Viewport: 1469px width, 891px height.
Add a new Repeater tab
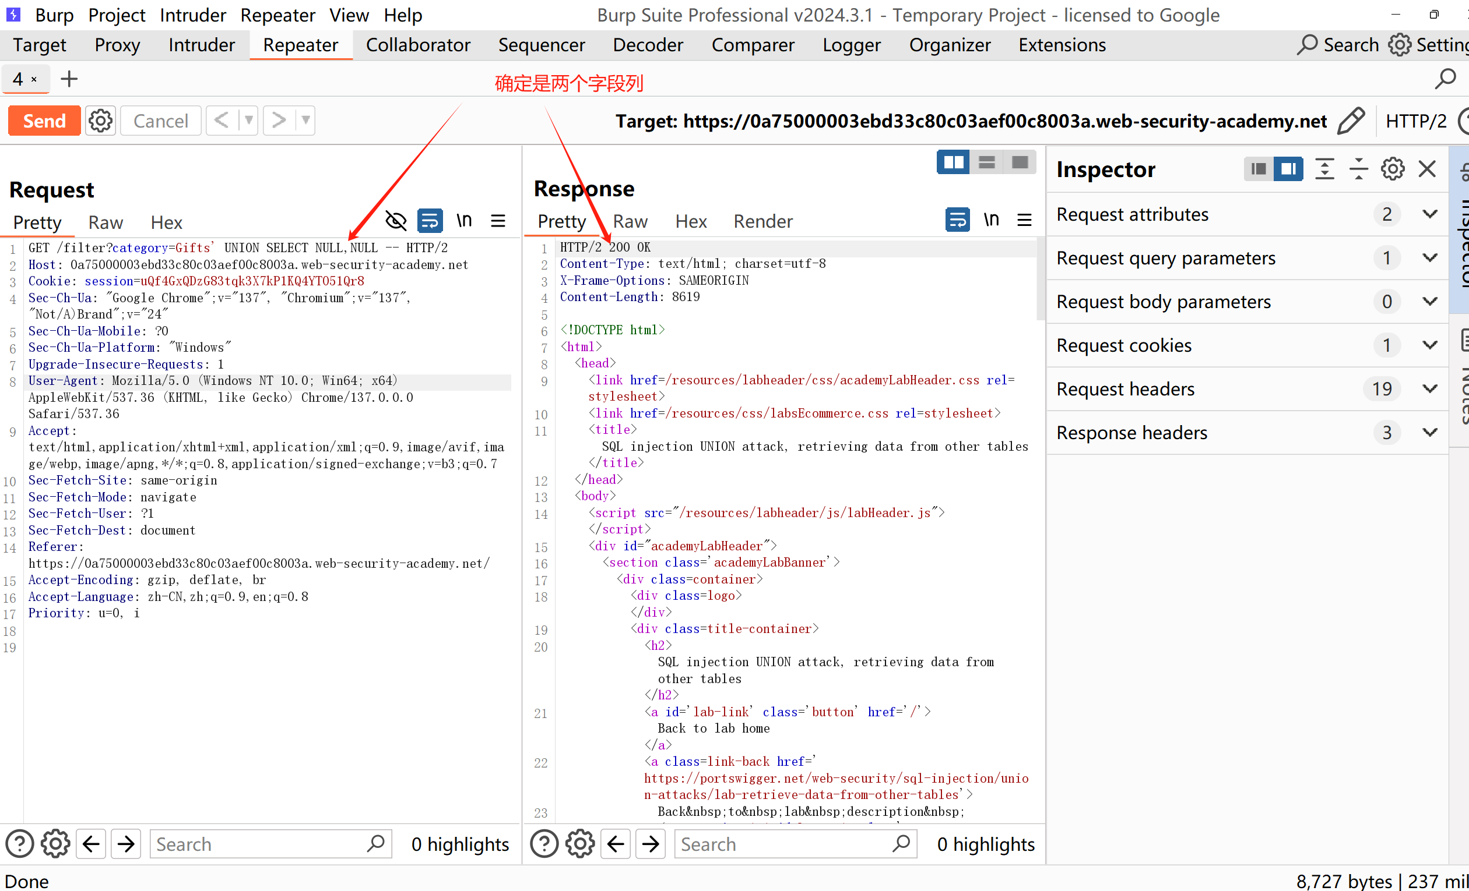tap(69, 79)
